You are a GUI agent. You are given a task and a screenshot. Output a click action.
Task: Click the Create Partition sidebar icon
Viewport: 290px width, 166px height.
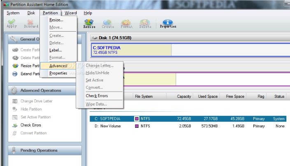pos(15,50)
